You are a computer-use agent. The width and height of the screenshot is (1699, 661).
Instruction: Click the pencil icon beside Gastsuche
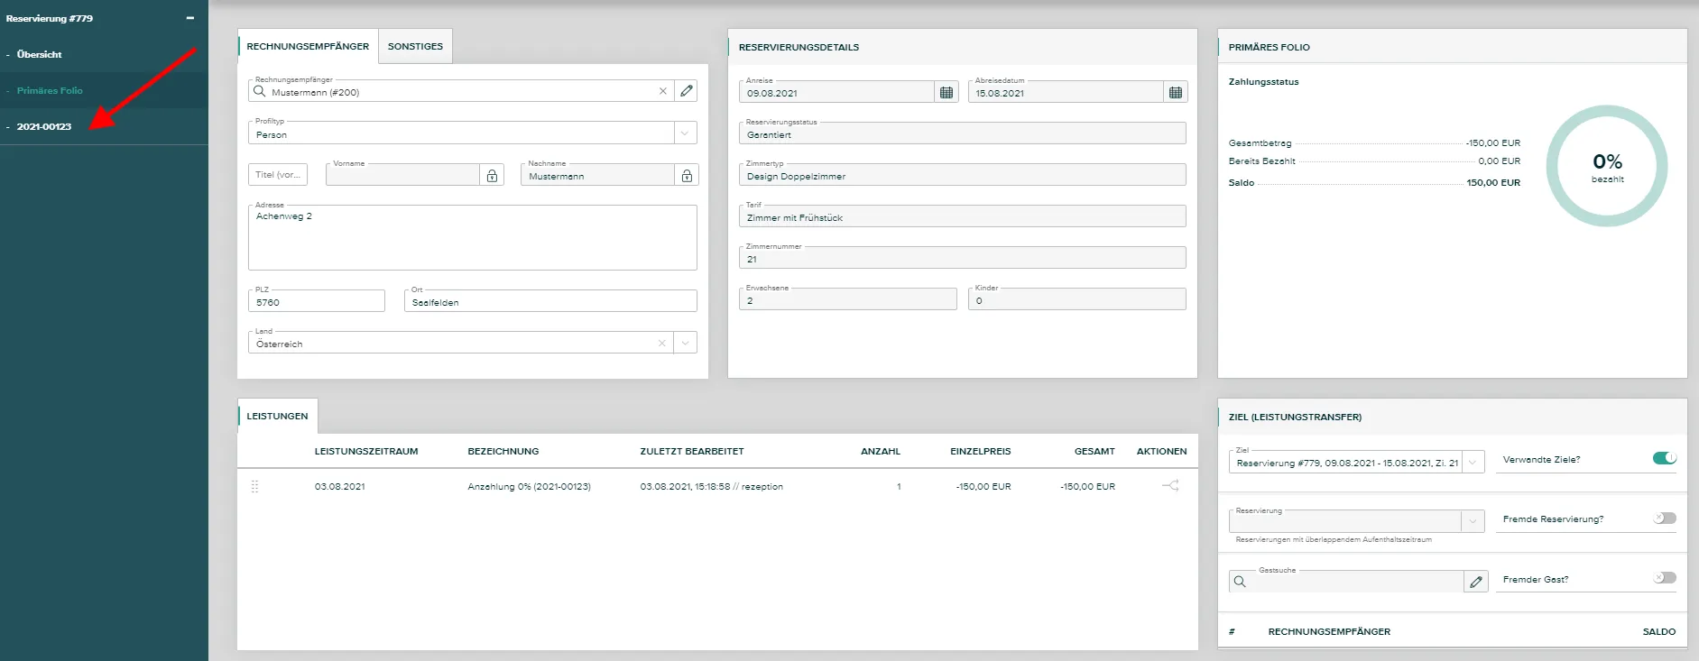[x=1475, y=582]
